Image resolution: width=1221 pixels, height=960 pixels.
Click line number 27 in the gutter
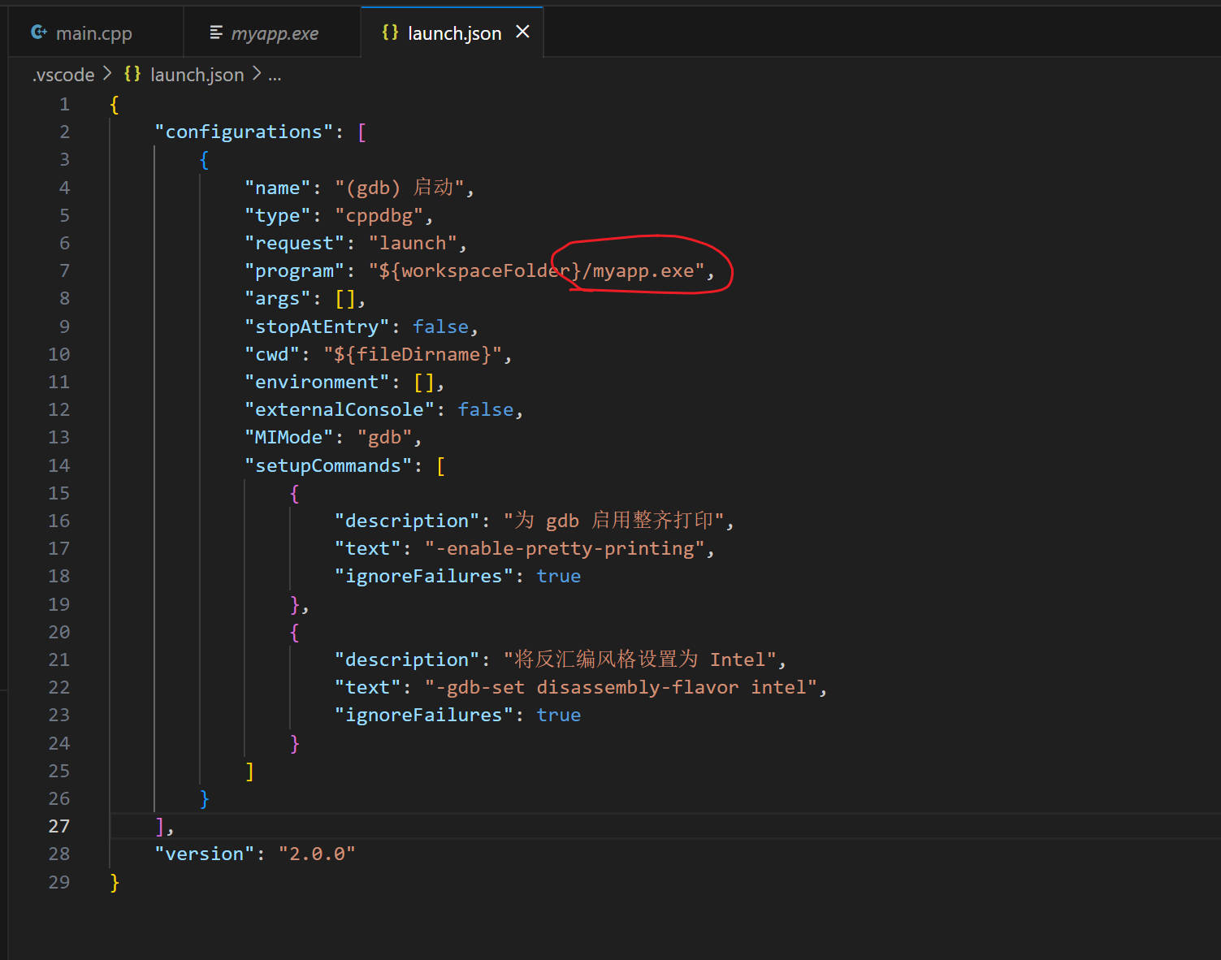[x=59, y=826]
